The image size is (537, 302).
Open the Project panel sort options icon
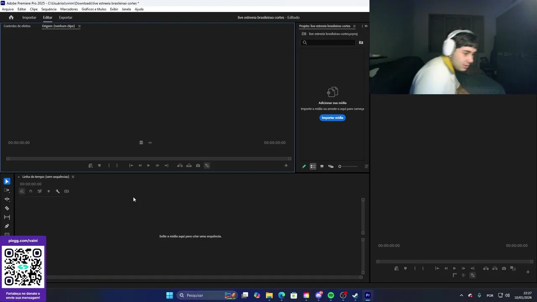366,167
